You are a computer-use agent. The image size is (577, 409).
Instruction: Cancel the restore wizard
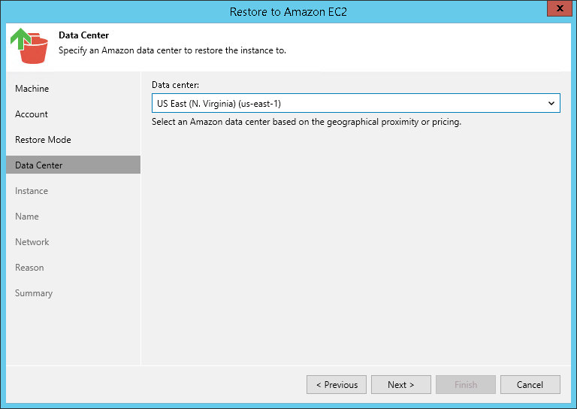[530, 385]
